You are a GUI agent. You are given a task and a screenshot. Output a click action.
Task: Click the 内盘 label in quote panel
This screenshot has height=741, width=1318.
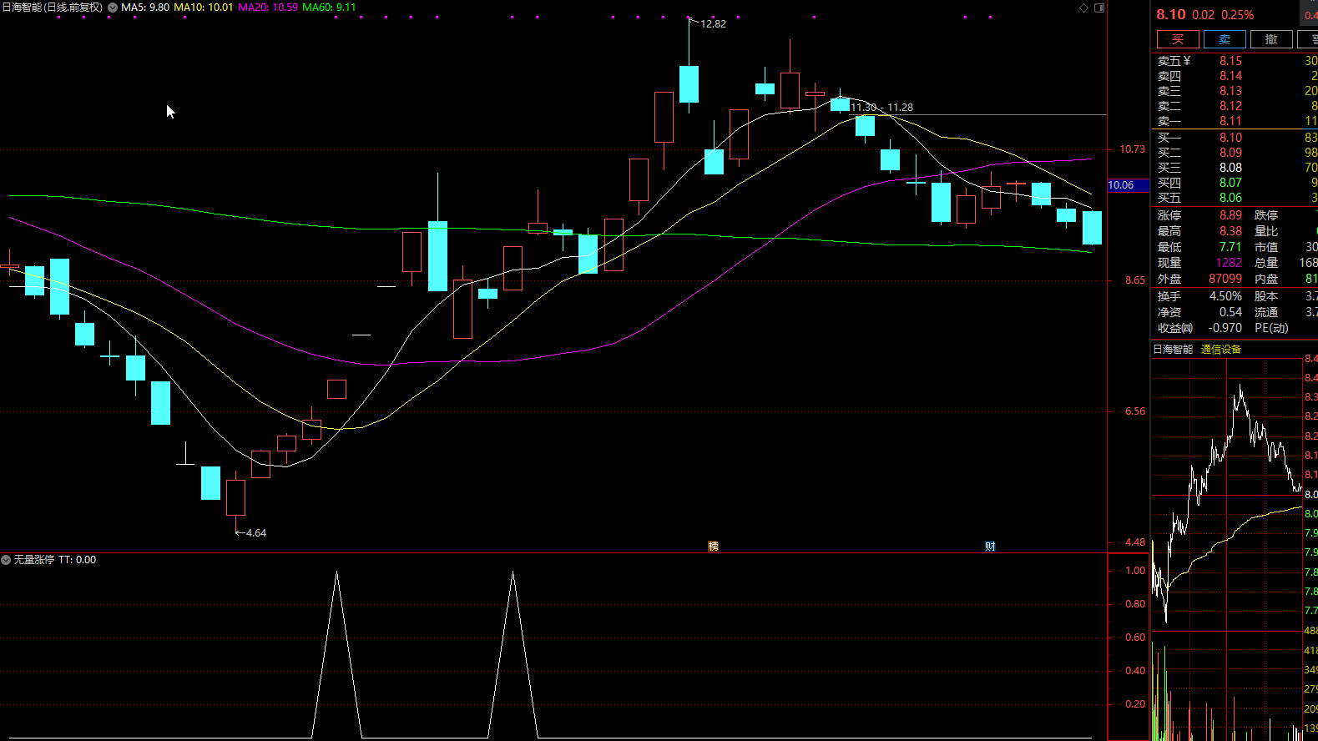(x=1266, y=279)
